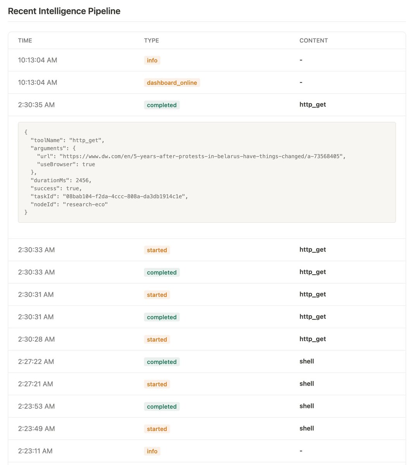Click the dashboard_online type badge
411x465 pixels.
click(172, 83)
